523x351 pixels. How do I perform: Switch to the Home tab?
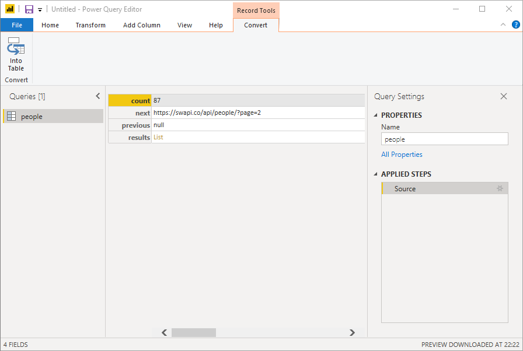(x=50, y=25)
